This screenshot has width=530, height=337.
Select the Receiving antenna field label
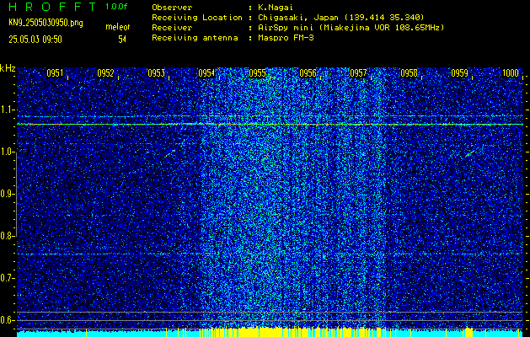pos(195,38)
